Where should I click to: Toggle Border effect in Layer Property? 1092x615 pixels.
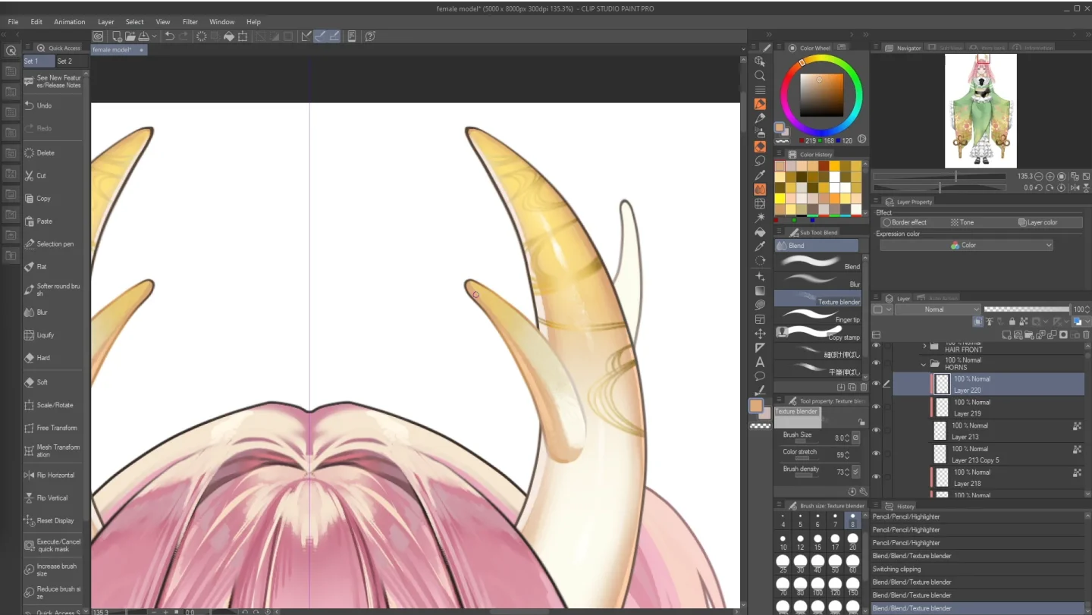pyautogui.click(x=904, y=222)
